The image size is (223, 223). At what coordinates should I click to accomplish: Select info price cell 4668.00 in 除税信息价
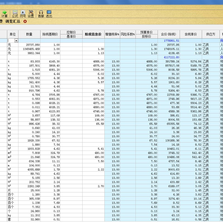coord(93,61)
